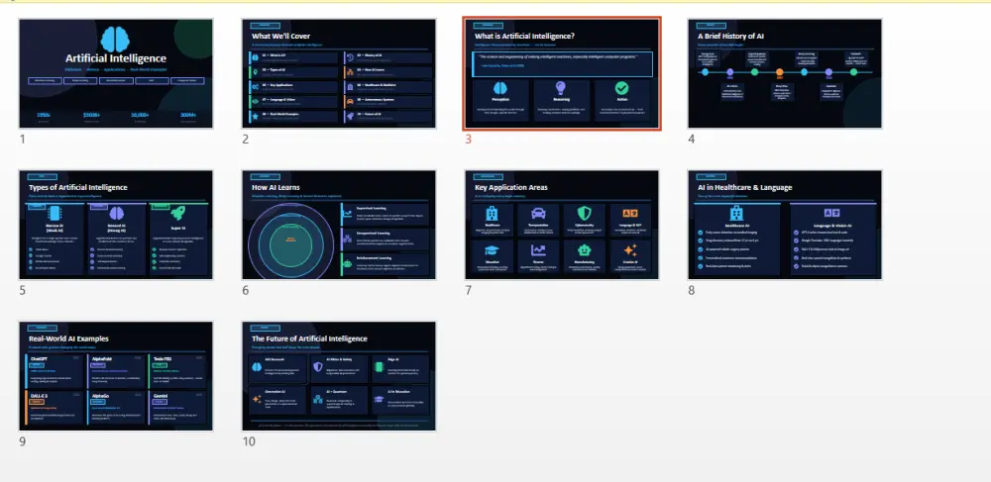
Task: Select the Key Application Areas slide thumbnail
Action: pos(562,225)
